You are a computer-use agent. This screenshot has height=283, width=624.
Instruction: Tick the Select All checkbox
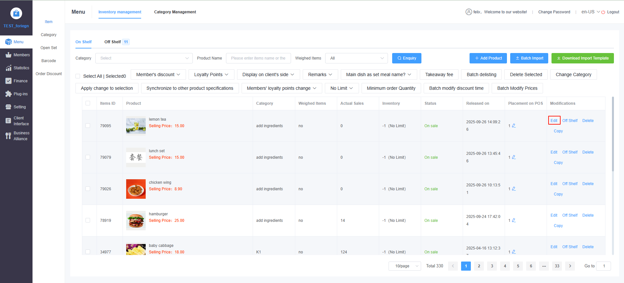[78, 76]
